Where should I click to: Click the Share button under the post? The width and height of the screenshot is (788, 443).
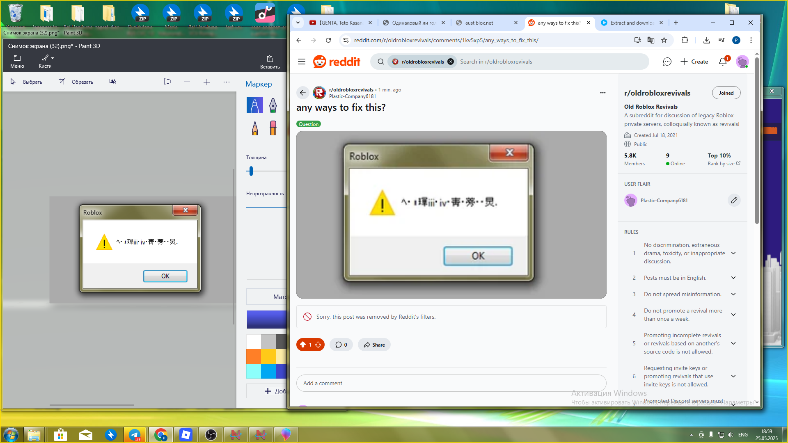(x=374, y=345)
